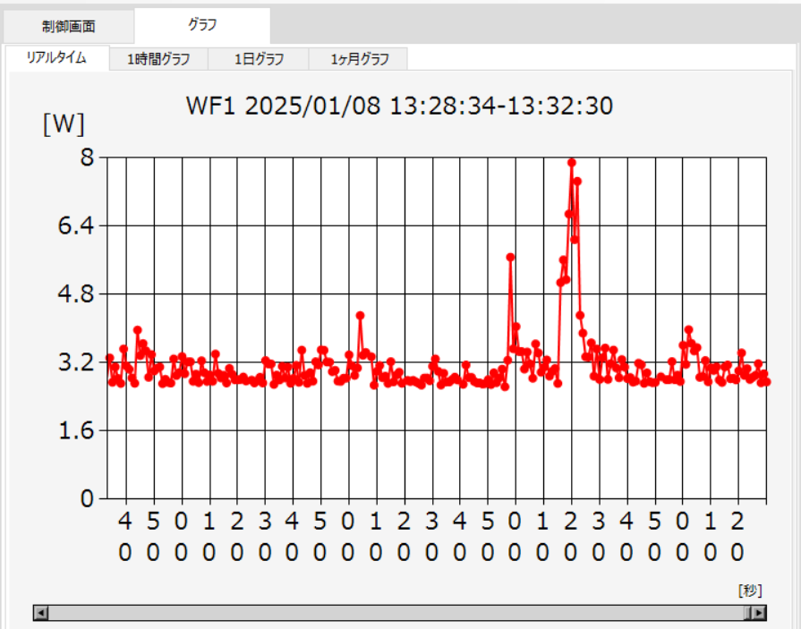Image resolution: width=801 pixels, height=629 pixels.
Task: Switch to 1日グラフ tab
Action: coord(259,59)
